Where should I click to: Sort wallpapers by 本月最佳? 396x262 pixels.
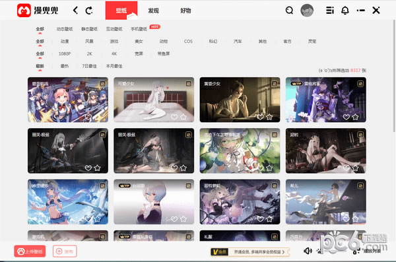(x=114, y=66)
